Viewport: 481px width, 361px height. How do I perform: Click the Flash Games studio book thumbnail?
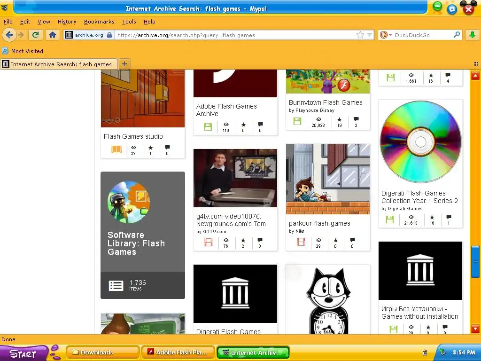[x=143, y=98]
